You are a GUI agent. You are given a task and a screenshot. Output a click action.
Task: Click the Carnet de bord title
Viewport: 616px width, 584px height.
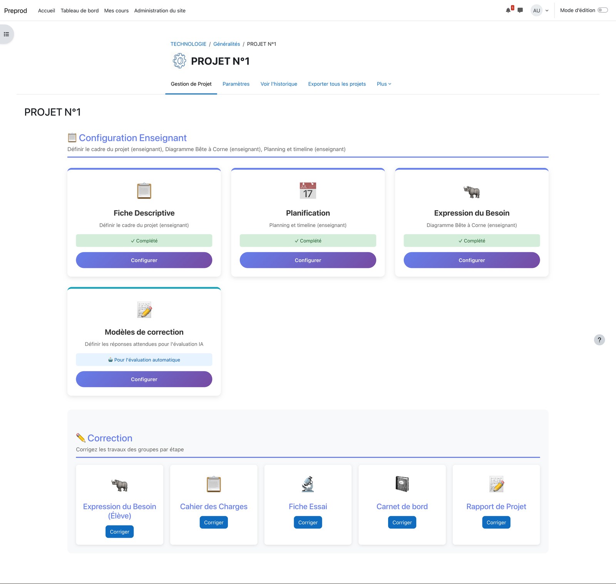402,507
